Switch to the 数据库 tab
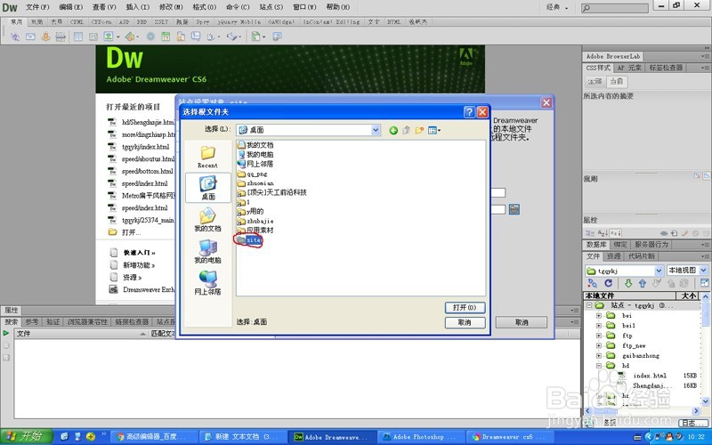Viewport: 712px width, 445px height. coord(596,244)
